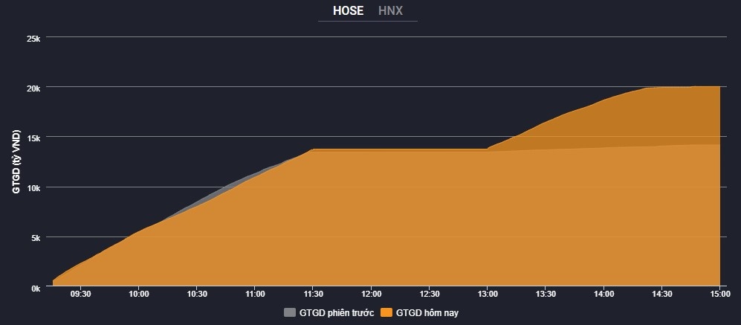Click the 09:30 time axis label

coord(80,295)
